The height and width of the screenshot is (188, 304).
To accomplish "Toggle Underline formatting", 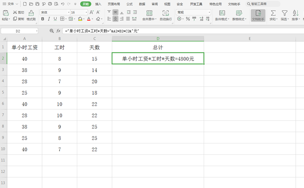I will [55, 19].
